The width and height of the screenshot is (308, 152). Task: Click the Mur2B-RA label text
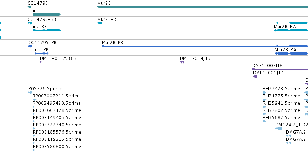(285, 27)
